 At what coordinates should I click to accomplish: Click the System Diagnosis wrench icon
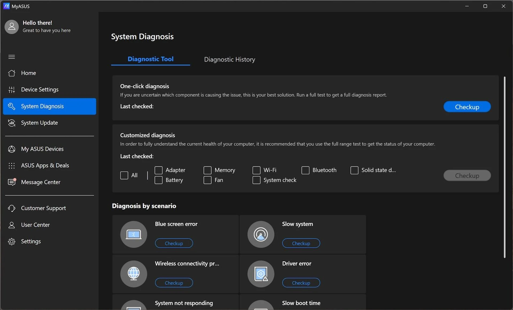11,106
